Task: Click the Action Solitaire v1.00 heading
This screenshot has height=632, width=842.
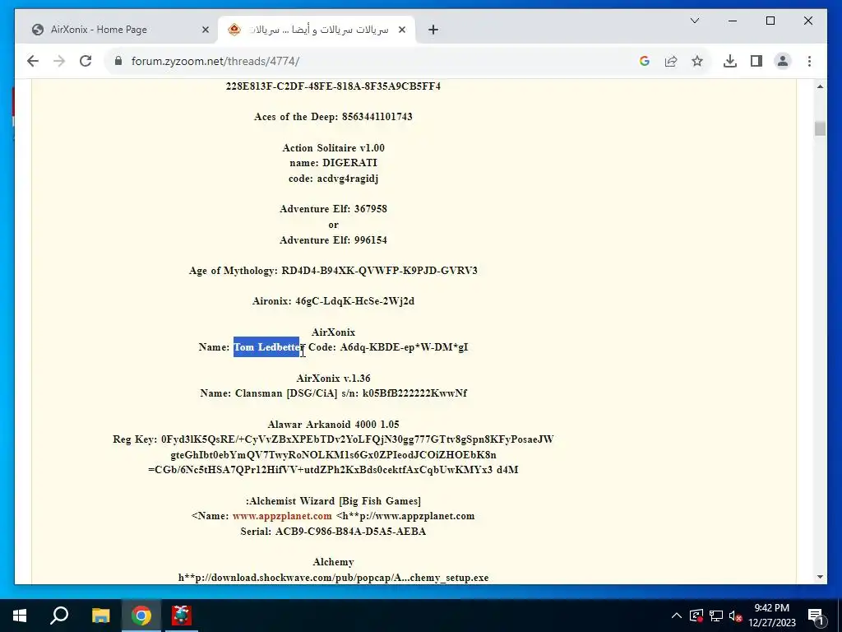Action: click(334, 148)
